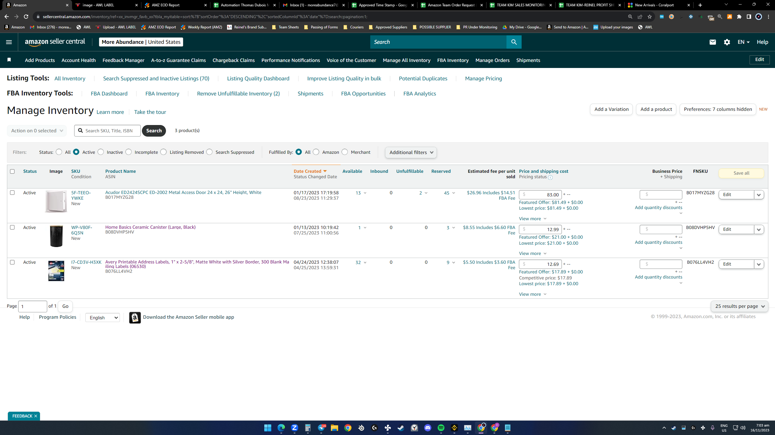
Task: Select the Listing Removed status filter
Action: point(163,152)
